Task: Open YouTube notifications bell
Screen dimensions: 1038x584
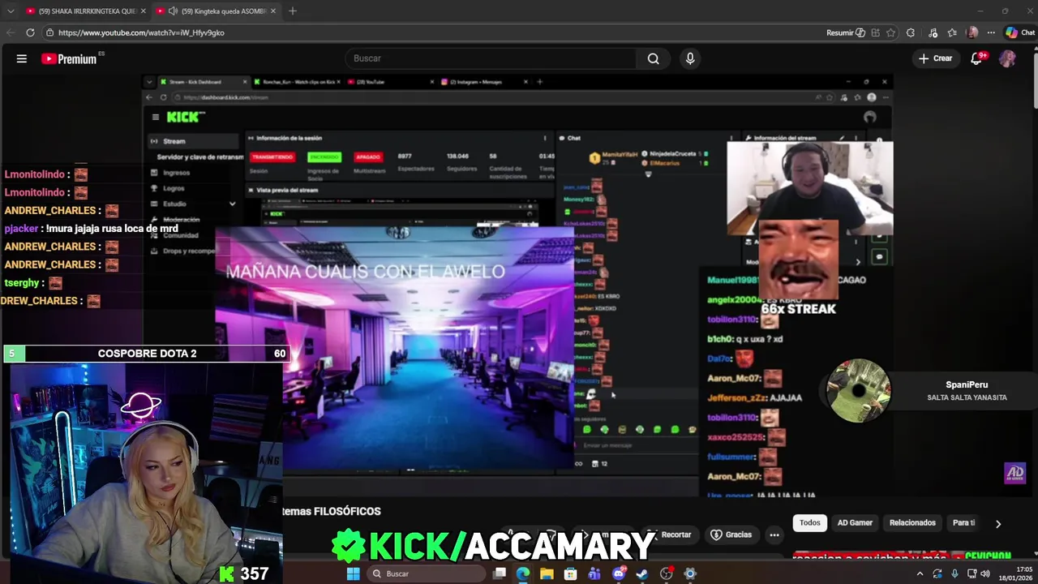Action: 976,58
